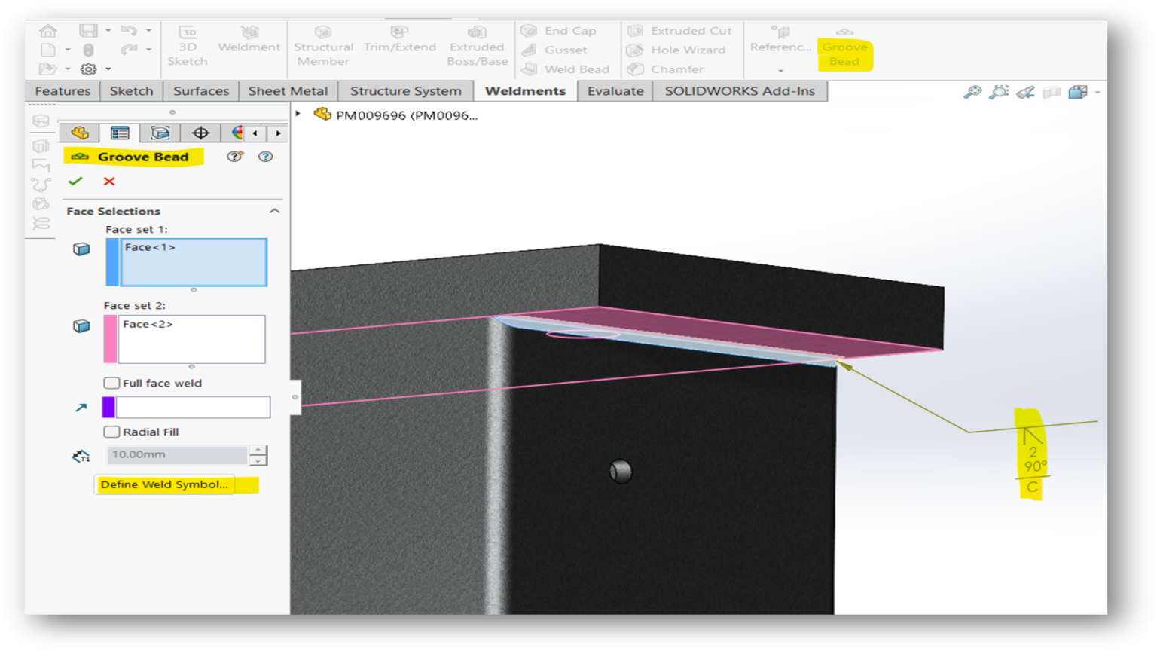Image resolution: width=1157 pixels, height=651 pixels.
Task: Increase bead size with up stepper arrow
Action: point(258,450)
